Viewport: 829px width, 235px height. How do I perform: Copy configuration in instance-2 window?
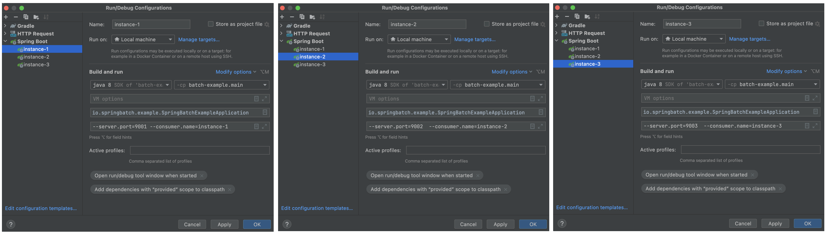[302, 17]
